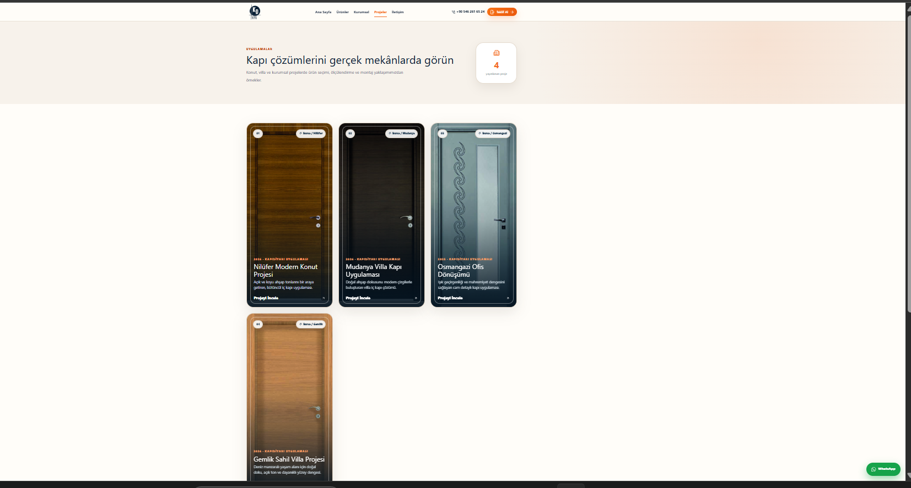911x488 pixels.
Task: Click the UYGULAMALAR section label
Action: coord(259,49)
